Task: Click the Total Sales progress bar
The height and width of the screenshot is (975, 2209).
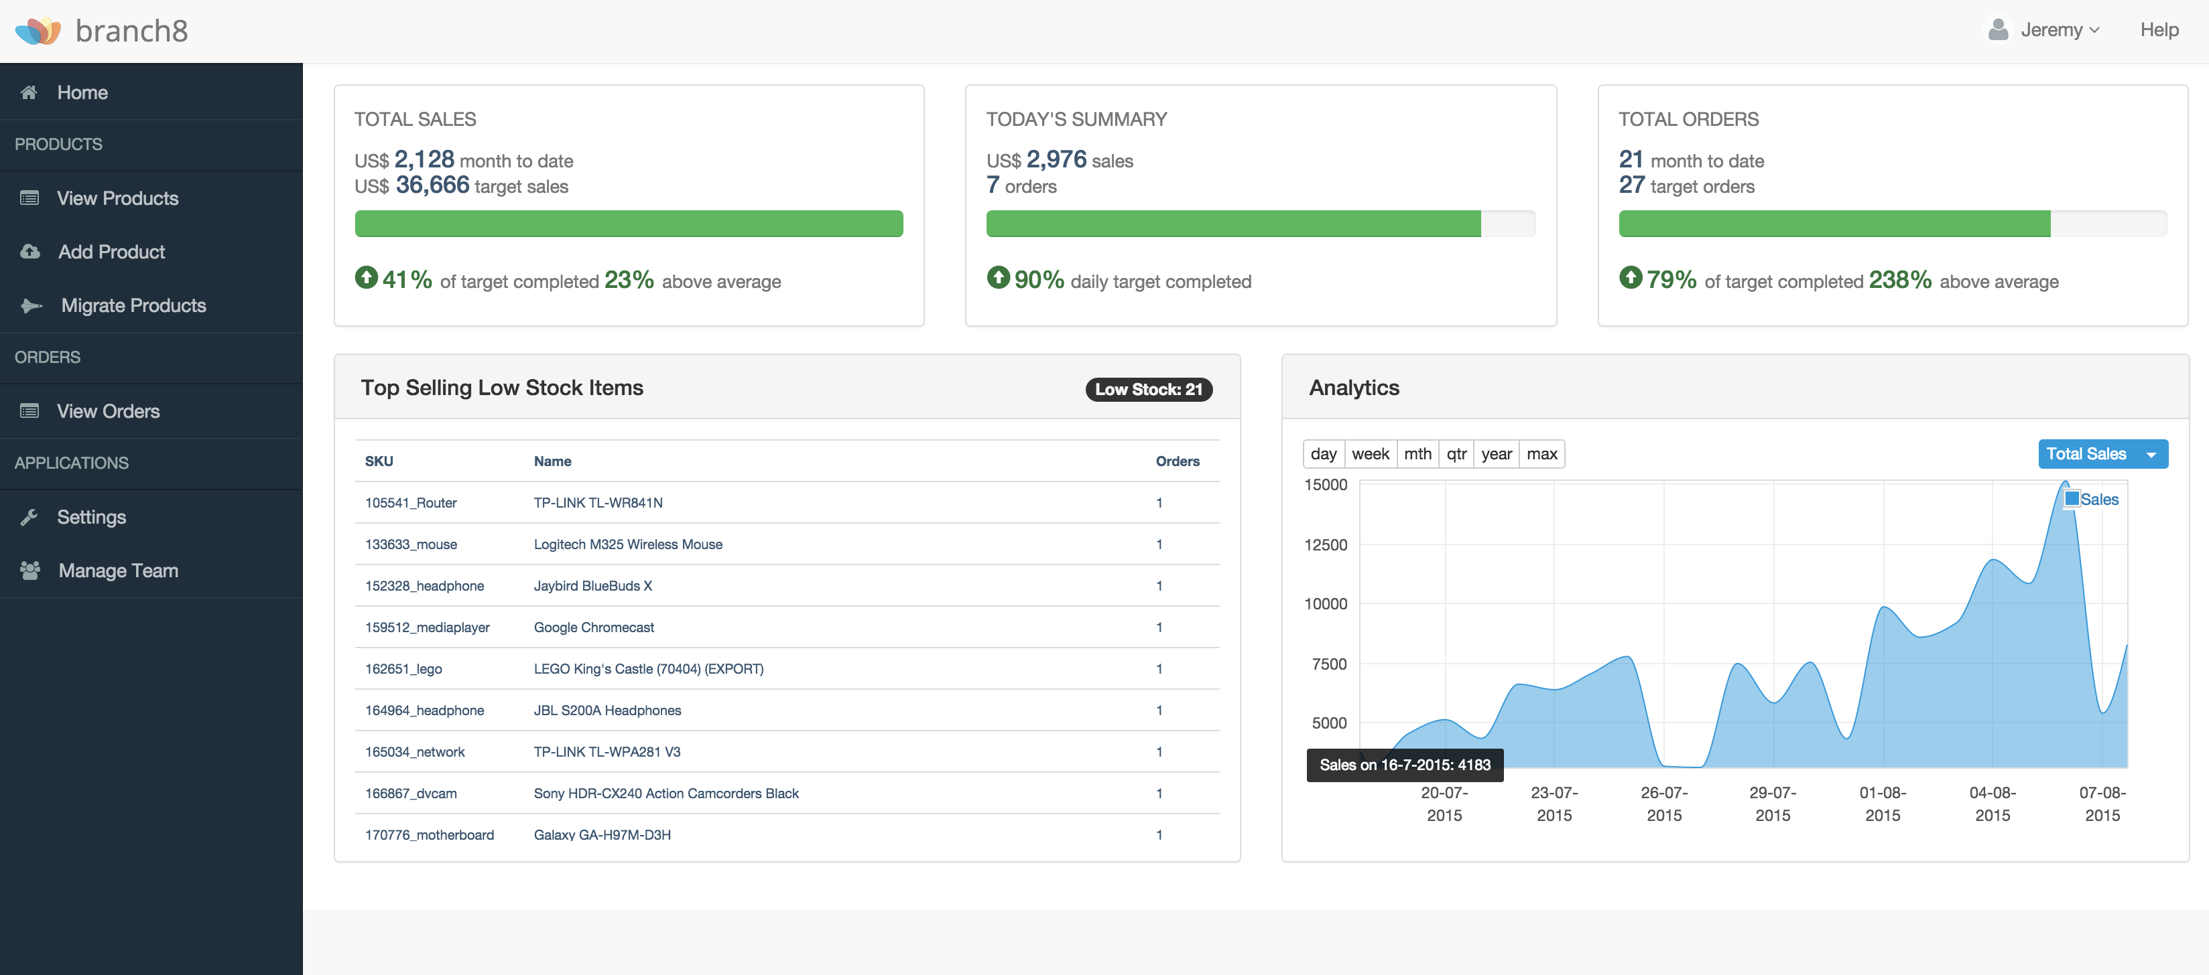Action: pyautogui.click(x=628, y=224)
